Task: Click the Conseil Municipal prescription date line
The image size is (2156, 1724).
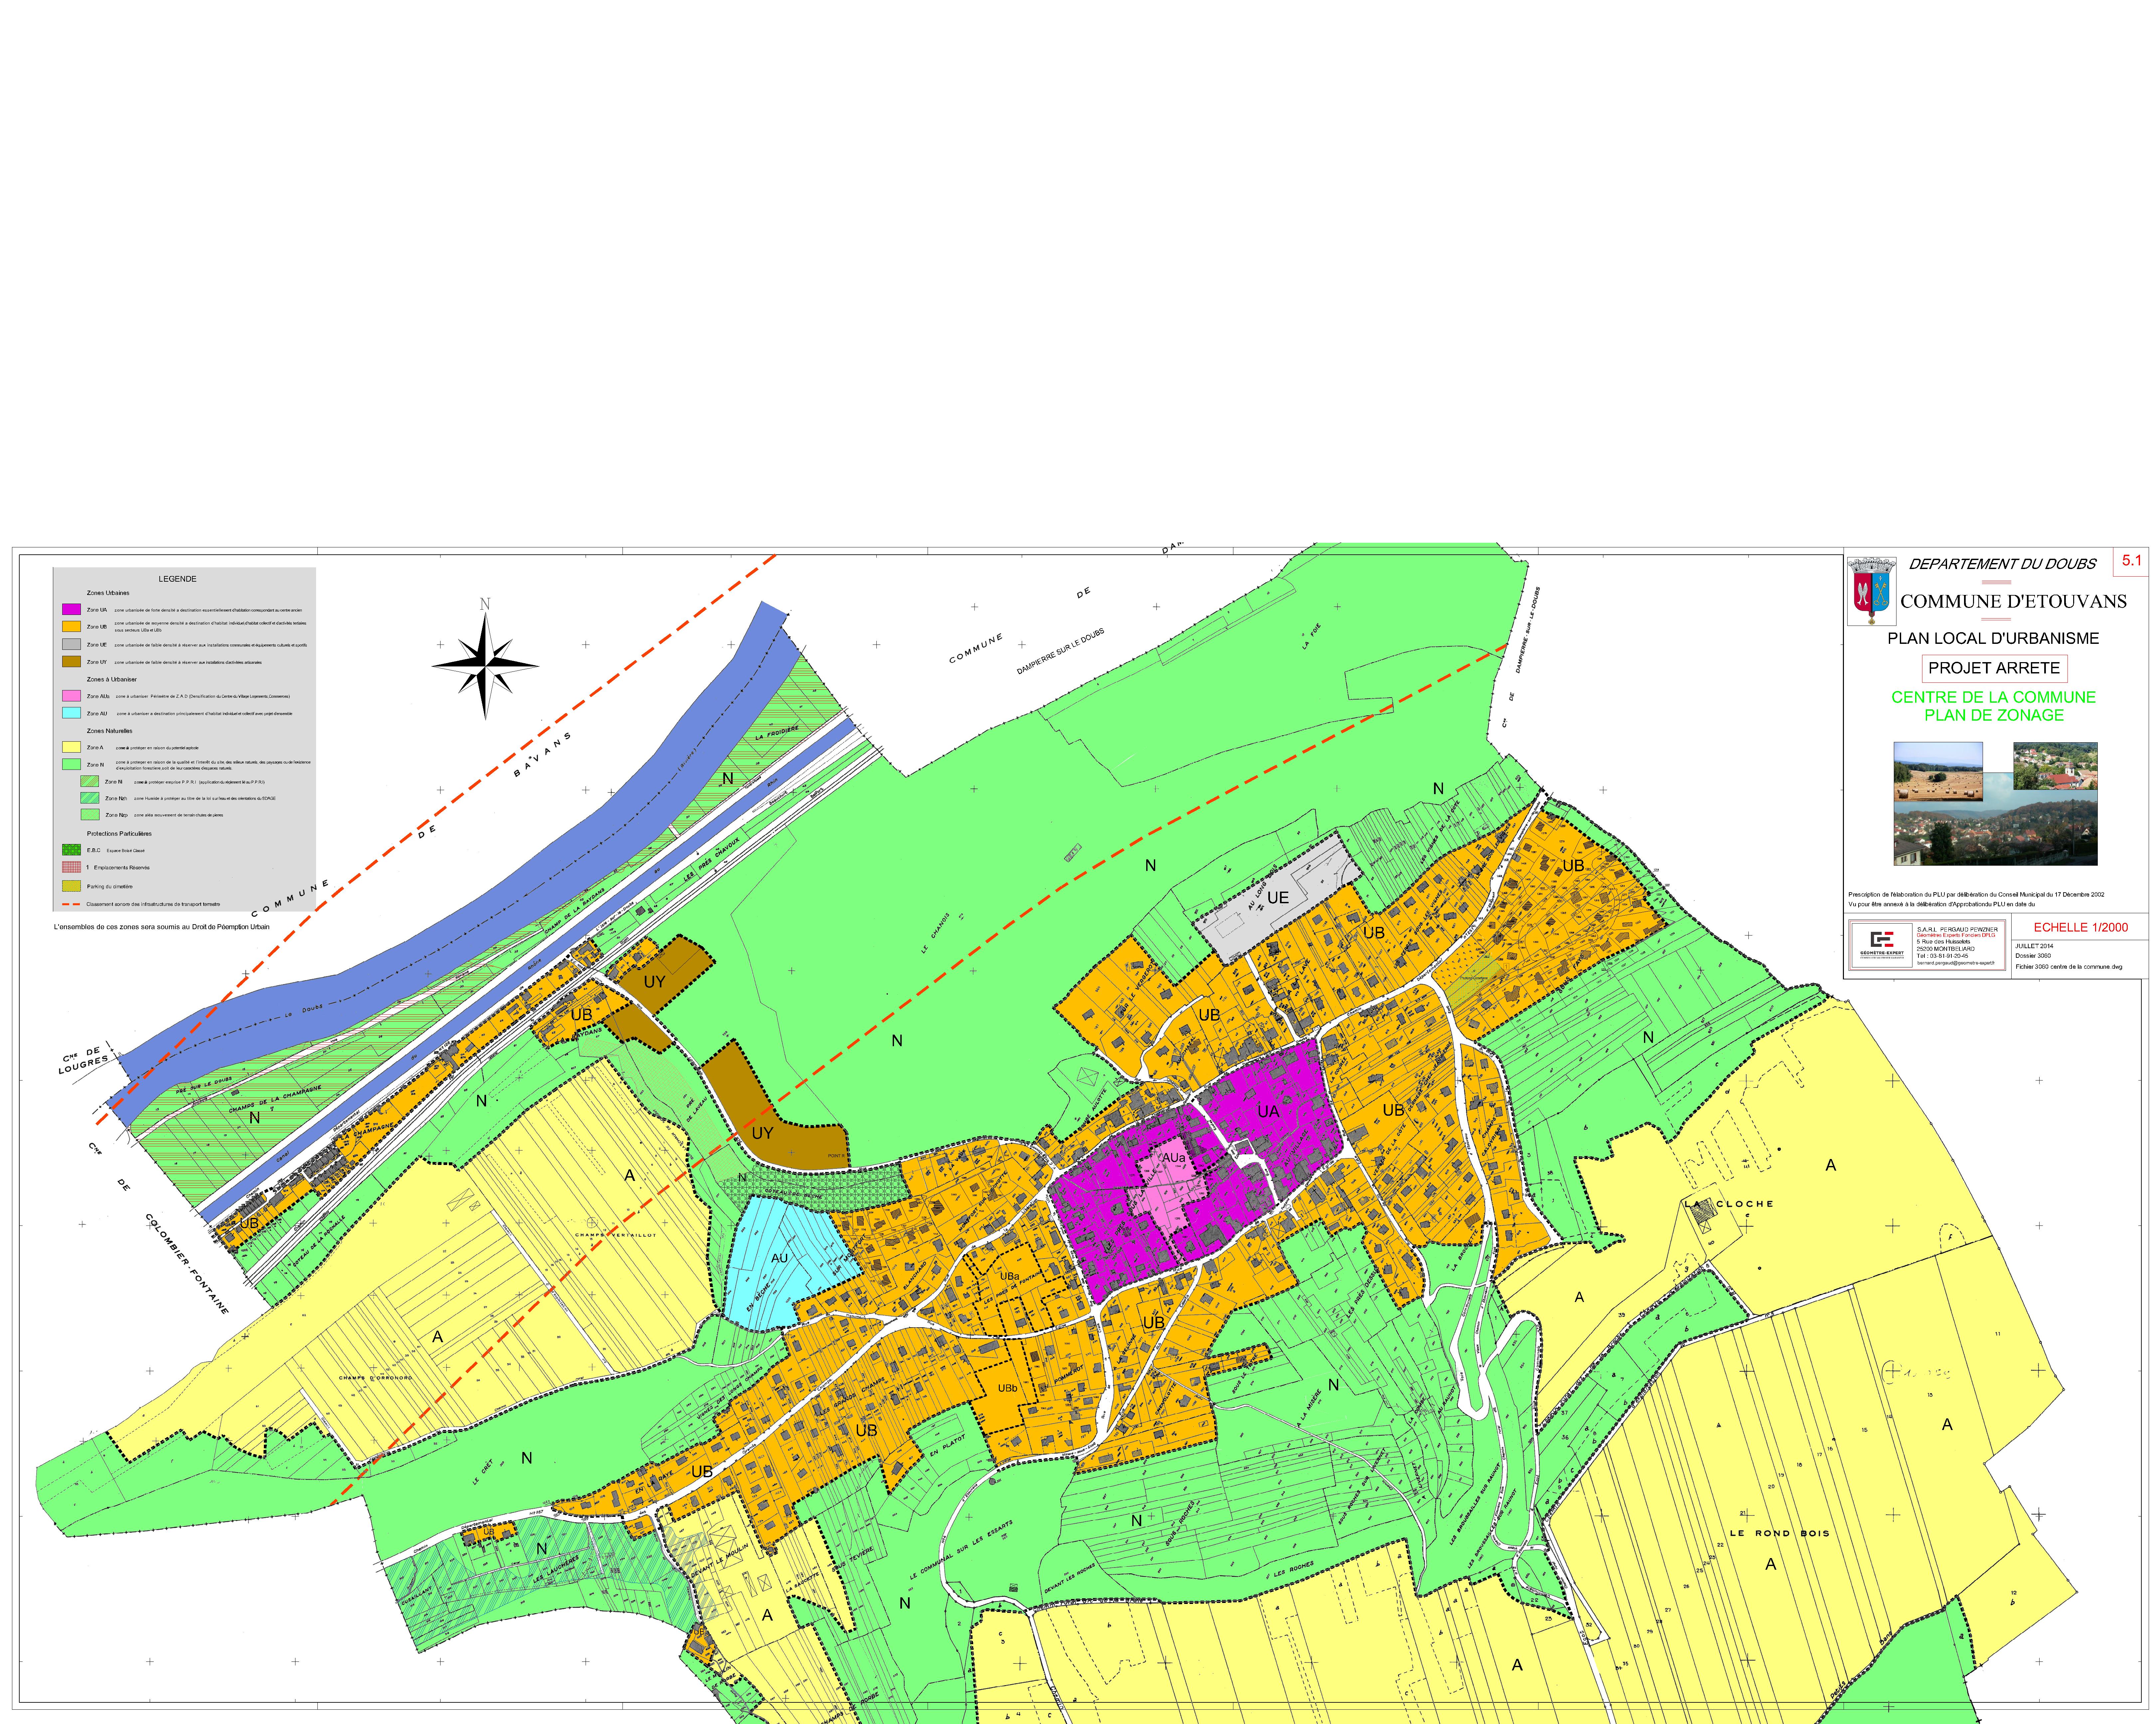Action: point(1976,895)
